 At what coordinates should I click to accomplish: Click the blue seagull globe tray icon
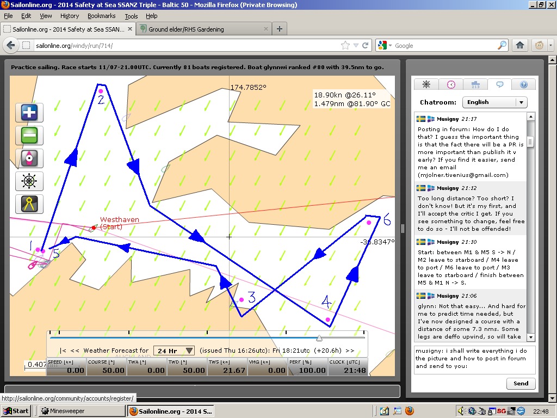tap(521, 411)
